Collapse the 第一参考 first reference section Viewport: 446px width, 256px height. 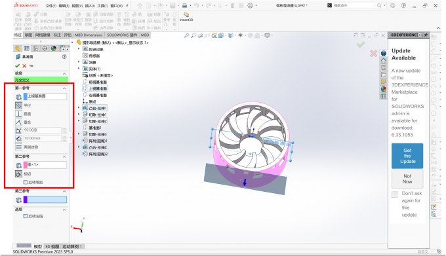(x=64, y=88)
